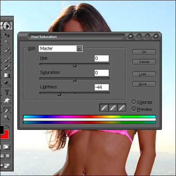Select the toolbar Eyedropper tool
The width and height of the screenshot is (176, 176).
pos(7,110)
